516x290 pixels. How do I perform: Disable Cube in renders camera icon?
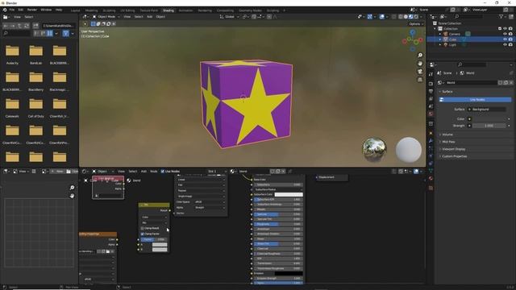(510, 39)
